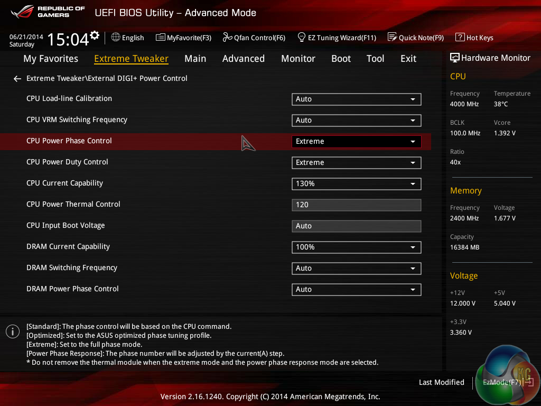Click DRAM Switching Frequency label

(x=72, y=267)
